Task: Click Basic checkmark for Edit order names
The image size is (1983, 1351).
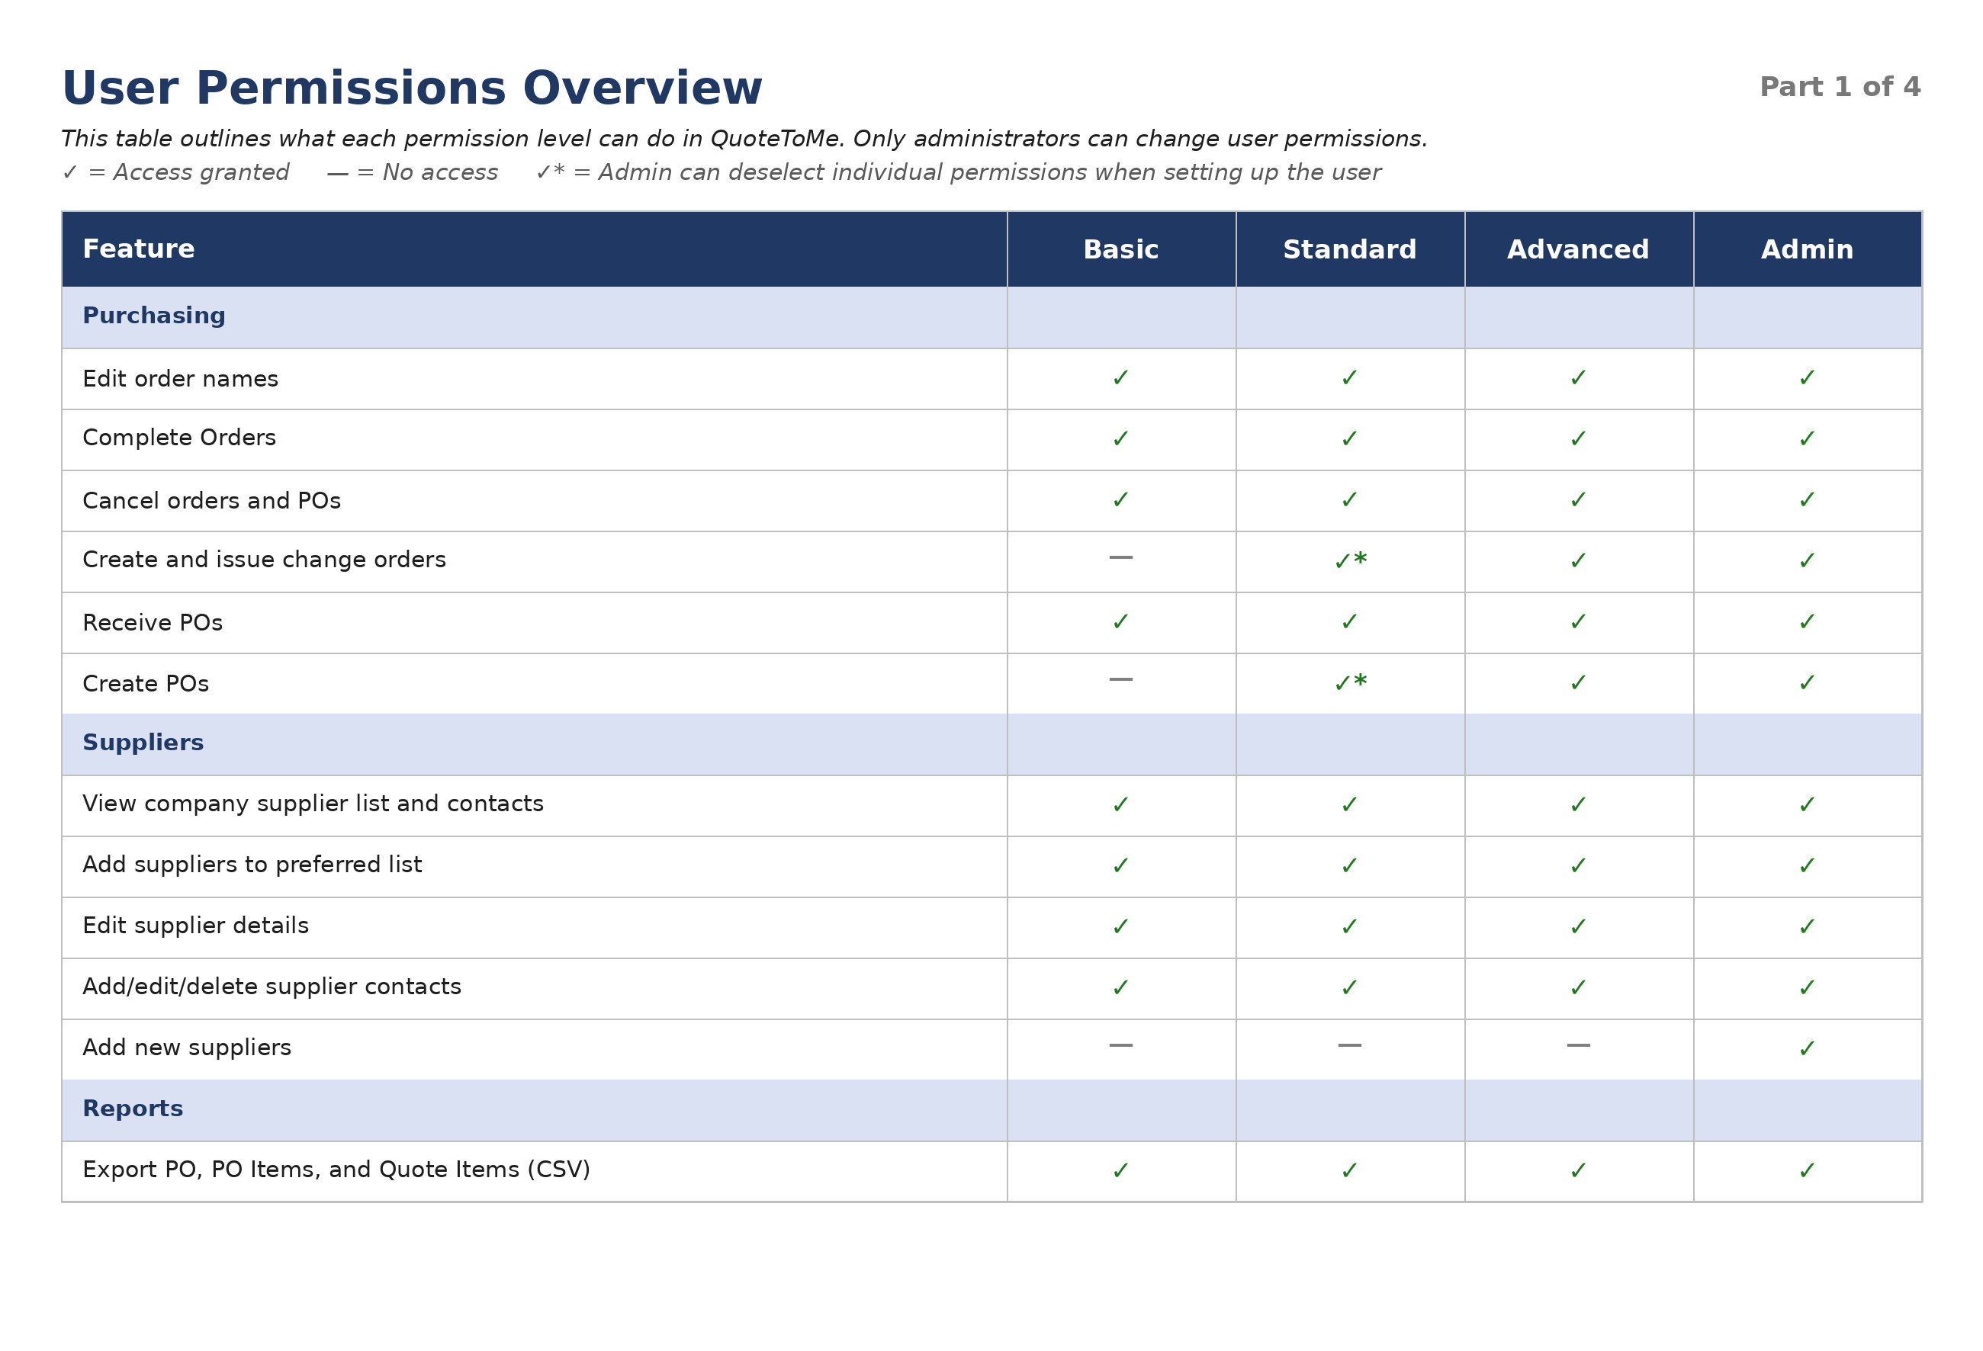Action: point(1120,378)
